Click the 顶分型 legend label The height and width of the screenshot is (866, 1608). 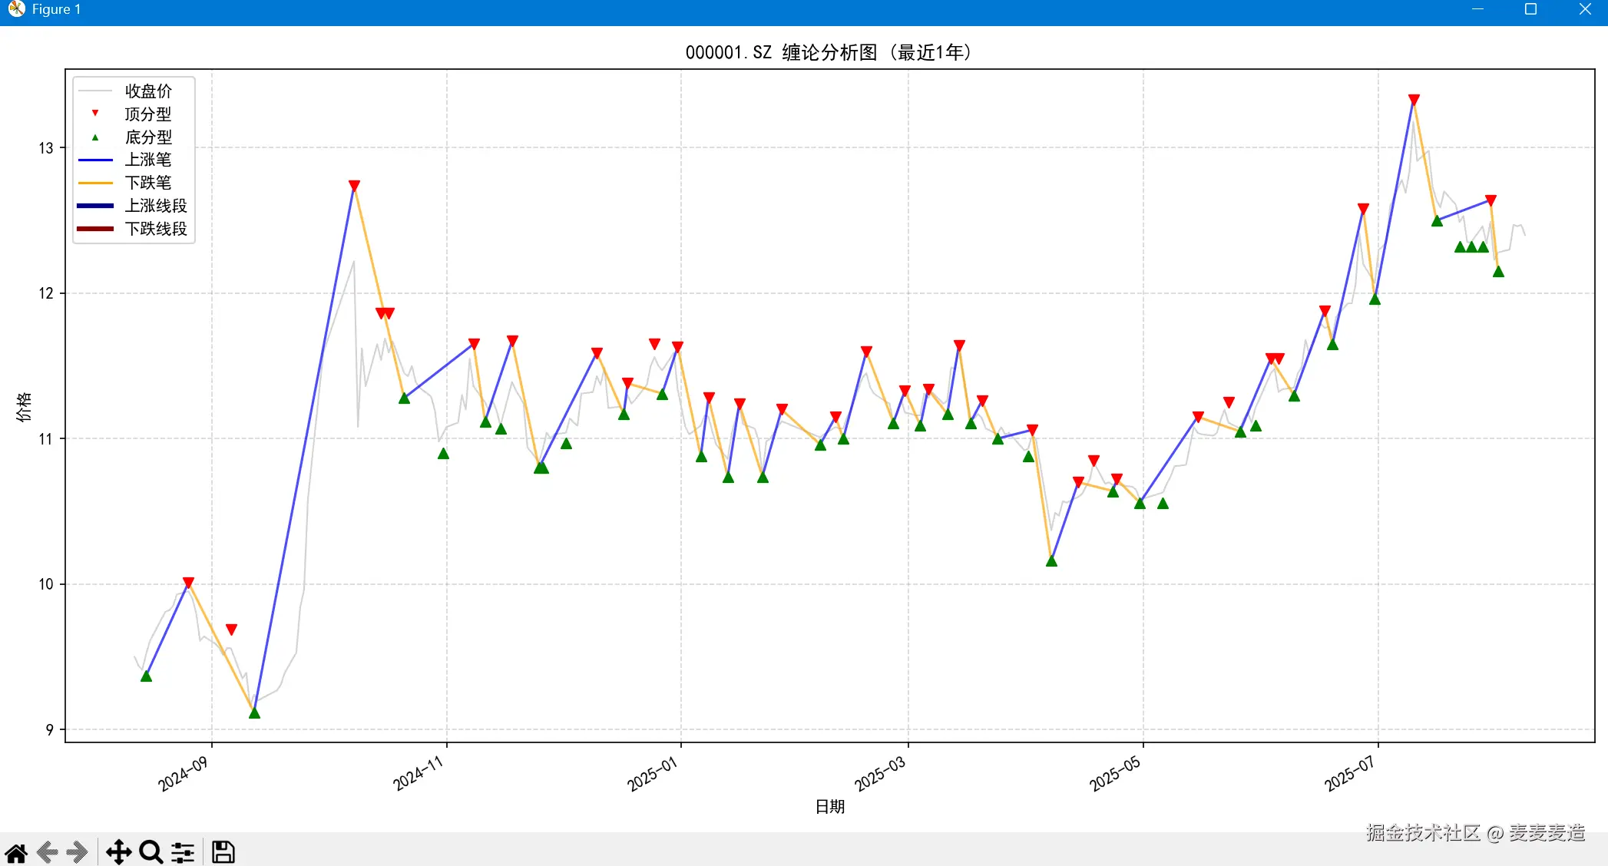pos(148,114)
